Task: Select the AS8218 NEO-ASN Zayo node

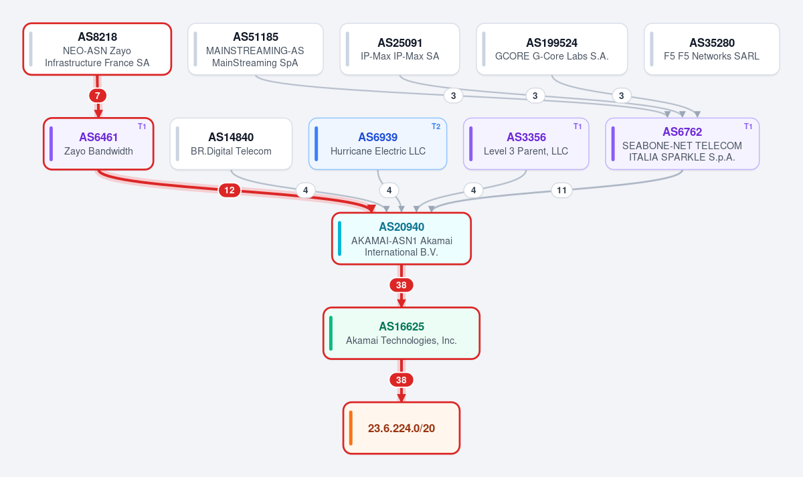Action: [x=98, y=49]
